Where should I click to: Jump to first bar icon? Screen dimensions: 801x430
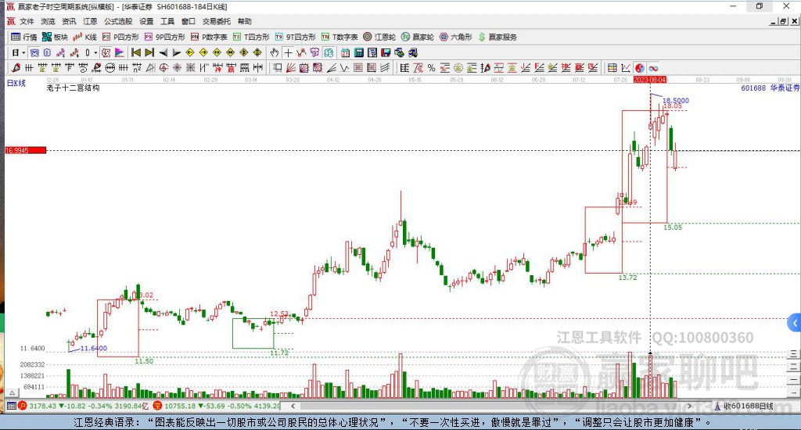(x=136, y=52)
